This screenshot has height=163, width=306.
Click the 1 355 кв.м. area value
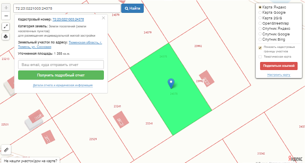(x=62, y=54)
